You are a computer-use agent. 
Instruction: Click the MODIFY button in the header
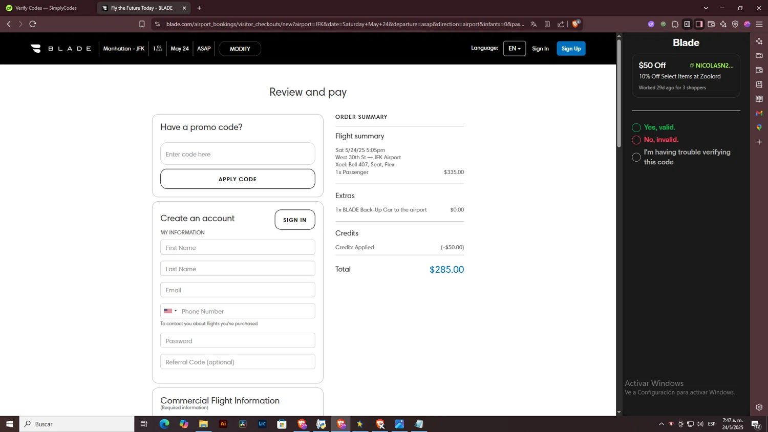click(240, 49)
